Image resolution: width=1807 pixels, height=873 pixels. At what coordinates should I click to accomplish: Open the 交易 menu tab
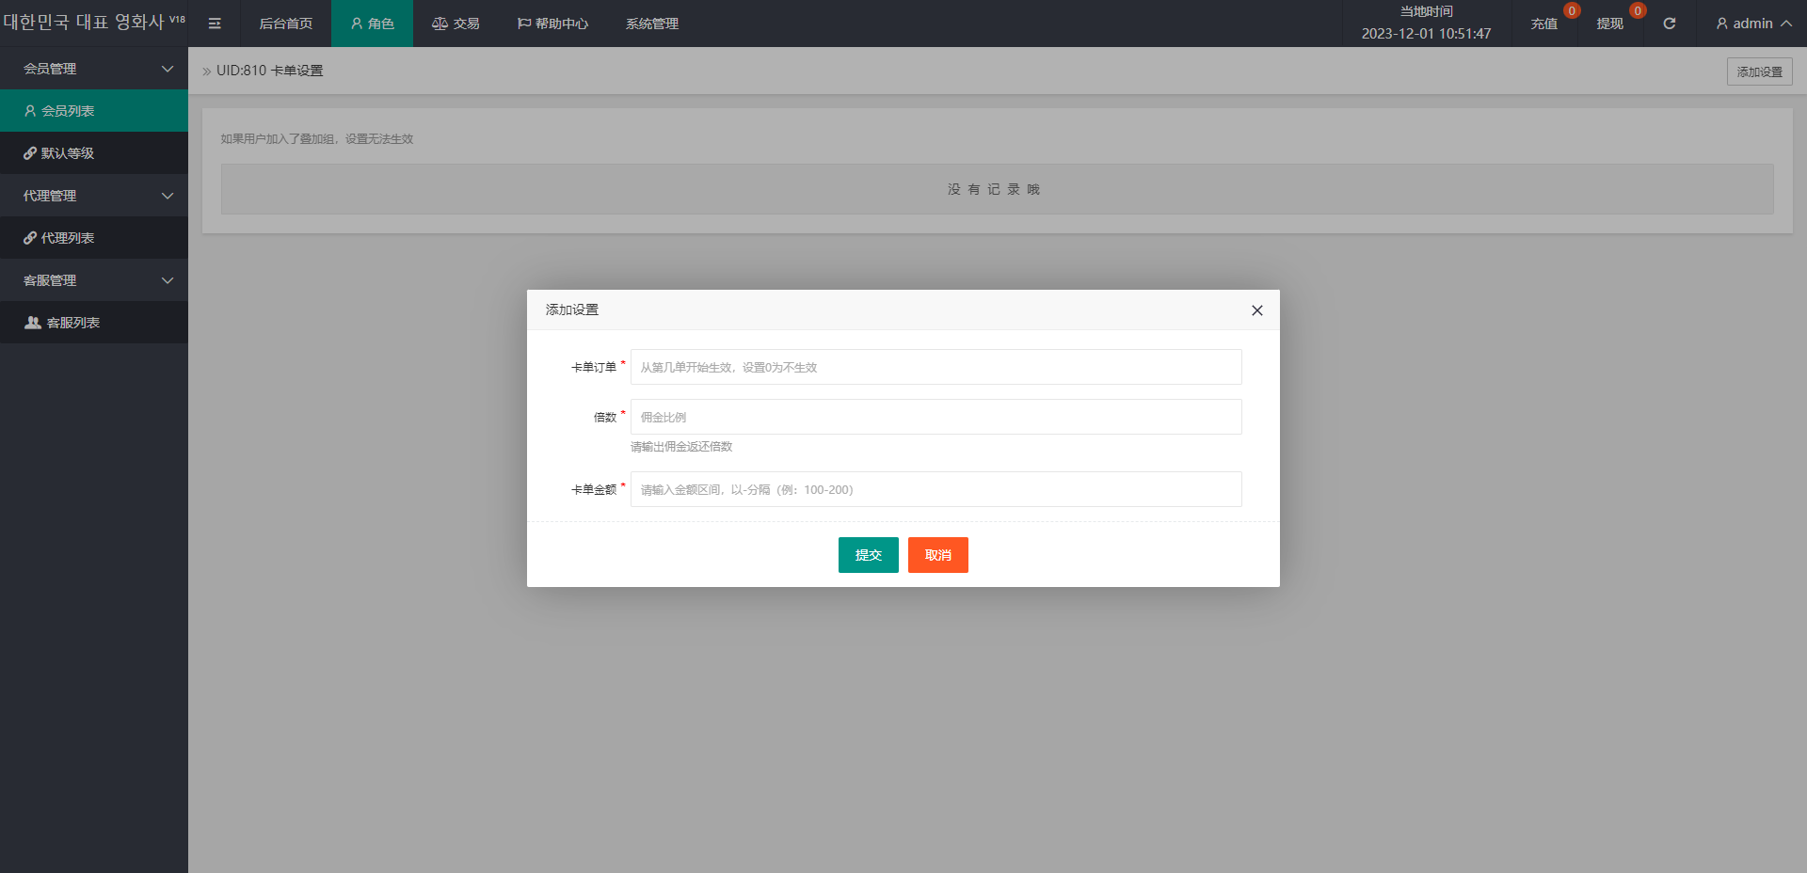click(x=456, y=24)
